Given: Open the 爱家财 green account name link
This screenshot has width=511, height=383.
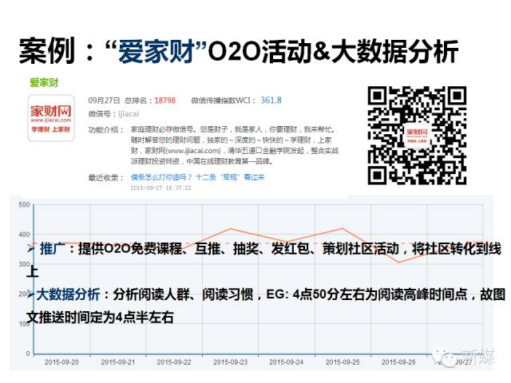Looking at the screenshot, I should point(44,82).
